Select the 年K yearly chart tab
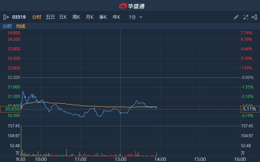Image resolution: width=260 pixels, height=162 pixels. (x=116, y=17)
